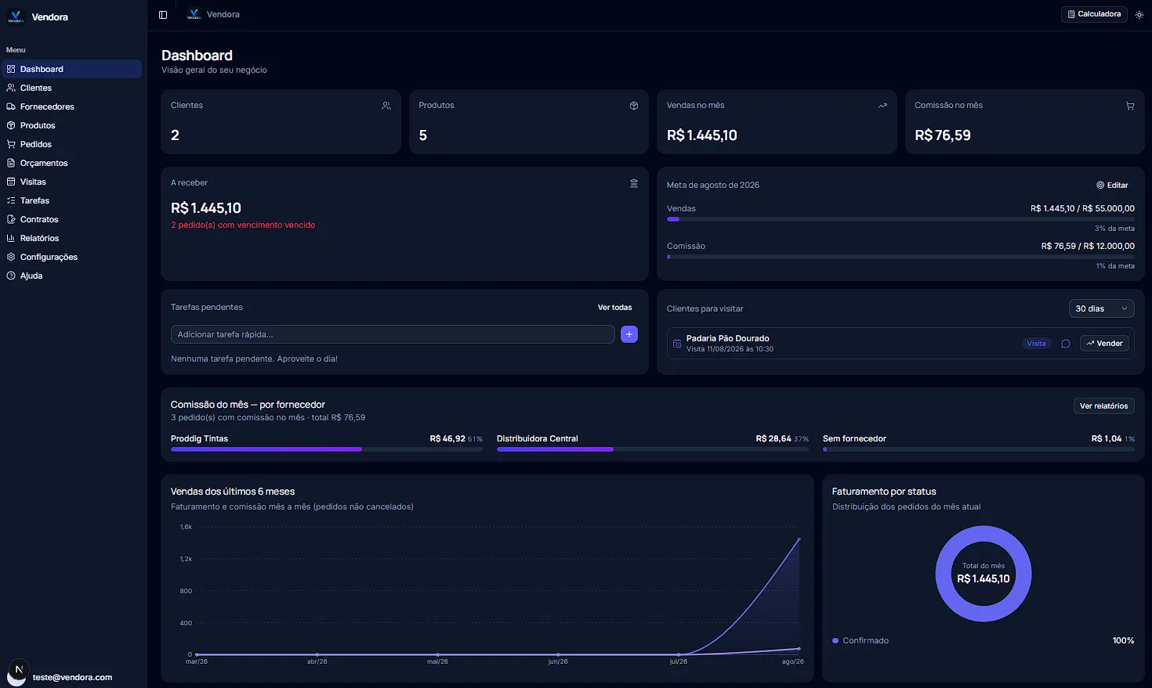Click the bank icon on A receber card
This screenshot has width=1152, height=688.
[x=634, y=183]
